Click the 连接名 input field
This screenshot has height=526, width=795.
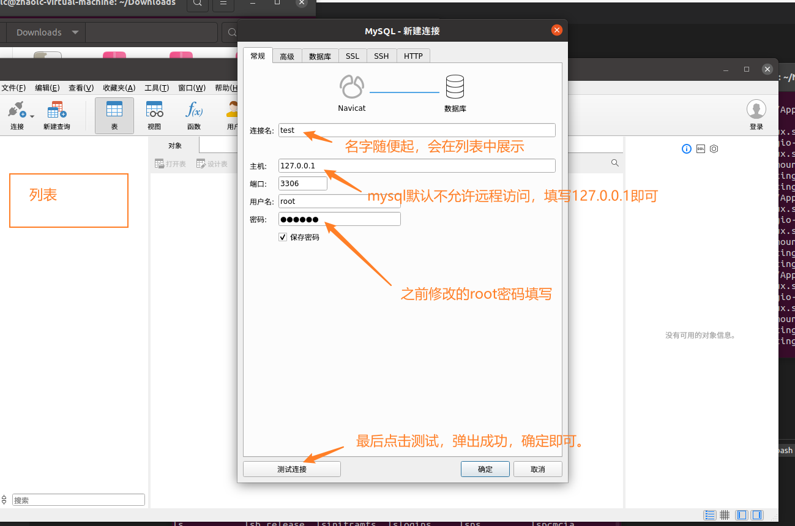tap(417, 130)
